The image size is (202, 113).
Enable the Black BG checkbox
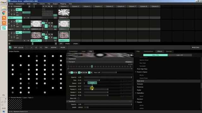click(x=79, y=98)
